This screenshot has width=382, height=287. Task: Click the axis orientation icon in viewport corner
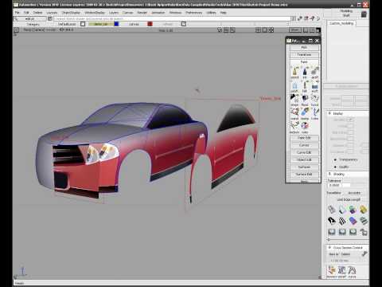[22, 271]
